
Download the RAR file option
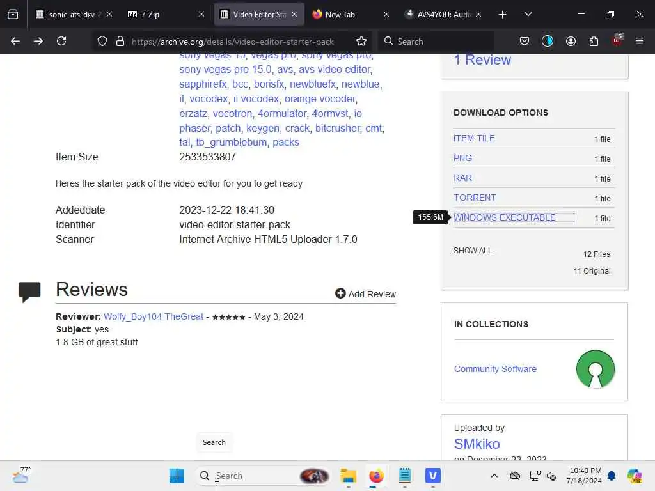click(462, 178)
